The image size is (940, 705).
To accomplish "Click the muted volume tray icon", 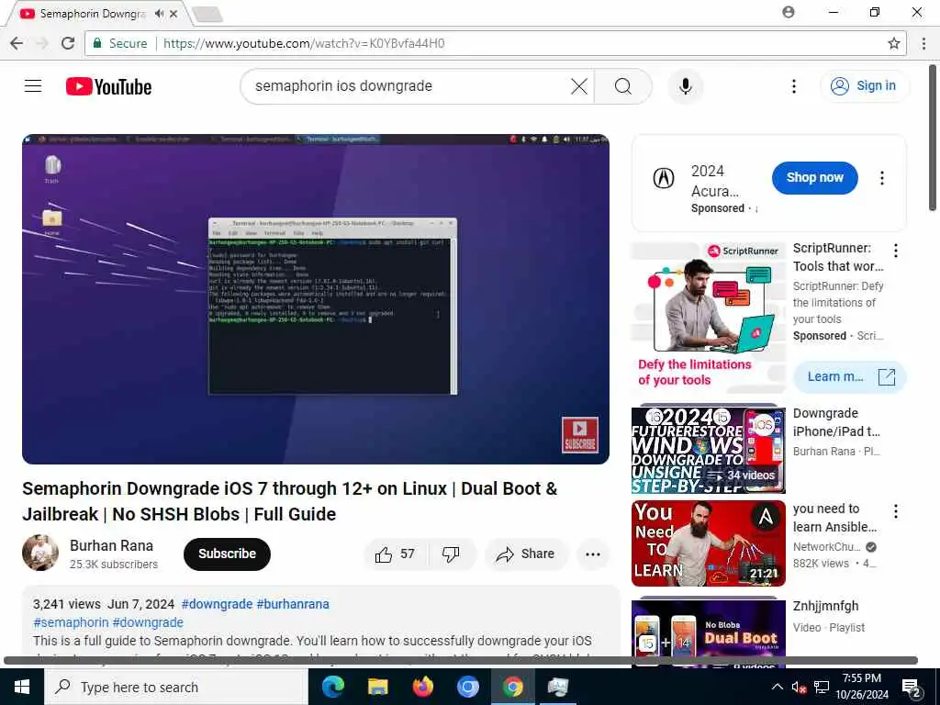I will pos(798,688).
